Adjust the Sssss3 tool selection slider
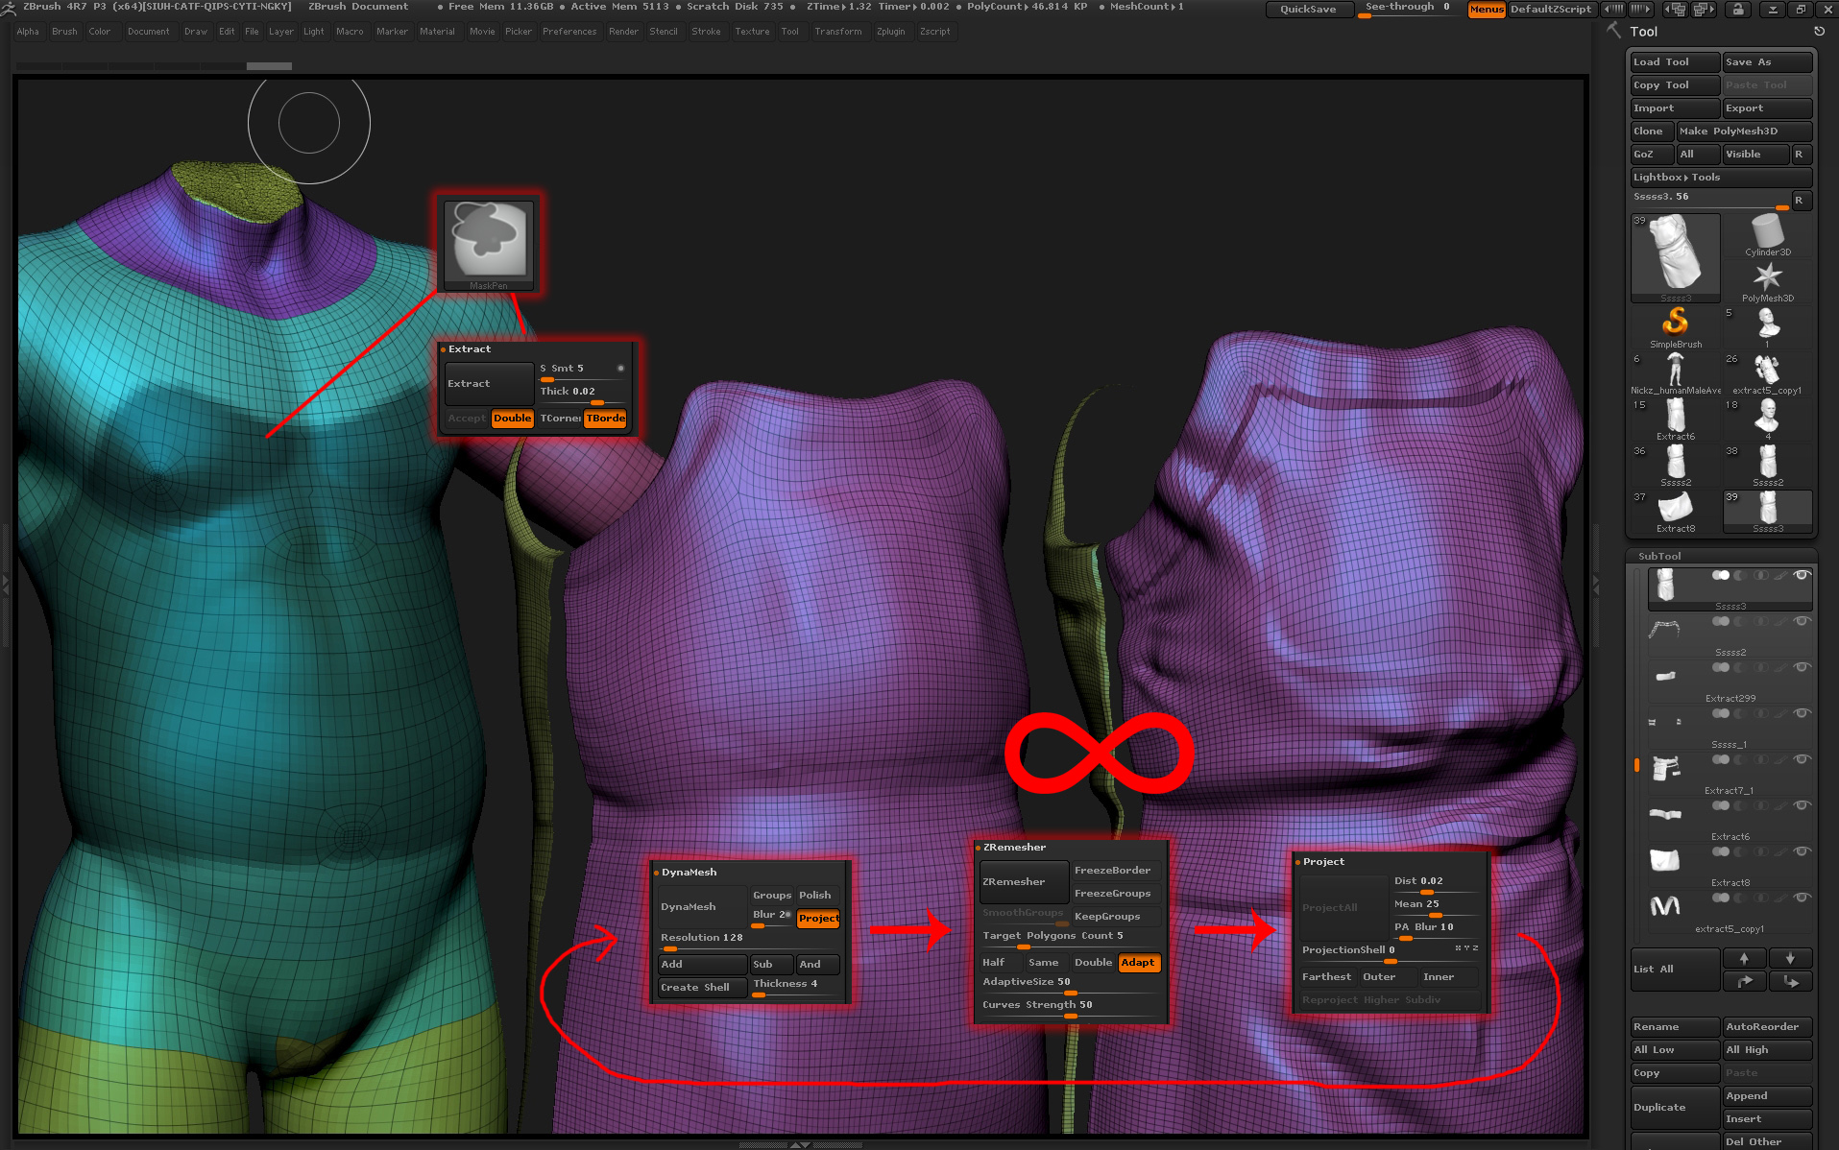The width and height of the screenshot is (1839, 1150). pyautogui.click(x=1710, y=200)
